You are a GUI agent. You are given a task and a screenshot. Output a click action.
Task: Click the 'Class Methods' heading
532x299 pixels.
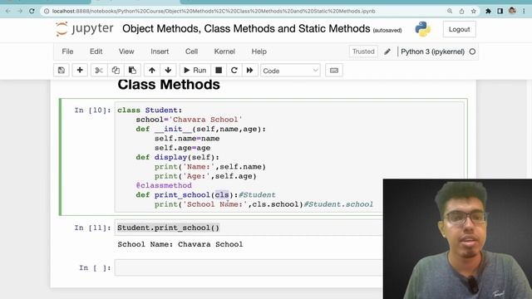(x=169, y=85)
